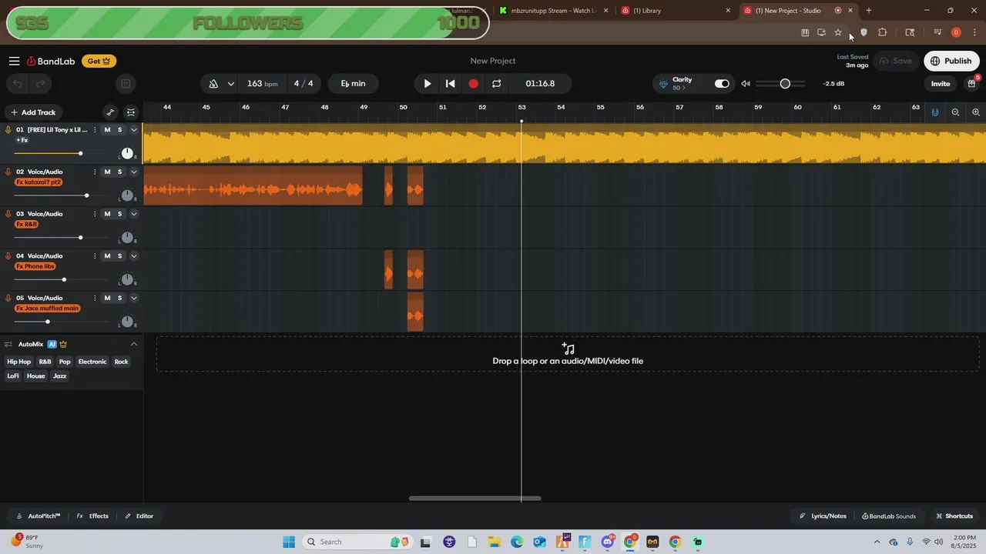
Task: Switch to the Library browser tab
Action: point(674,11)
